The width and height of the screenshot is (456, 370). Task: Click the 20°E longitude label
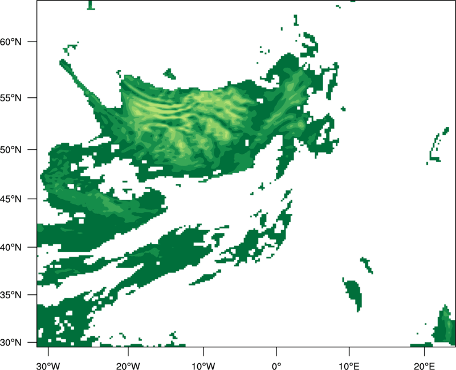(x=424, y=366)
